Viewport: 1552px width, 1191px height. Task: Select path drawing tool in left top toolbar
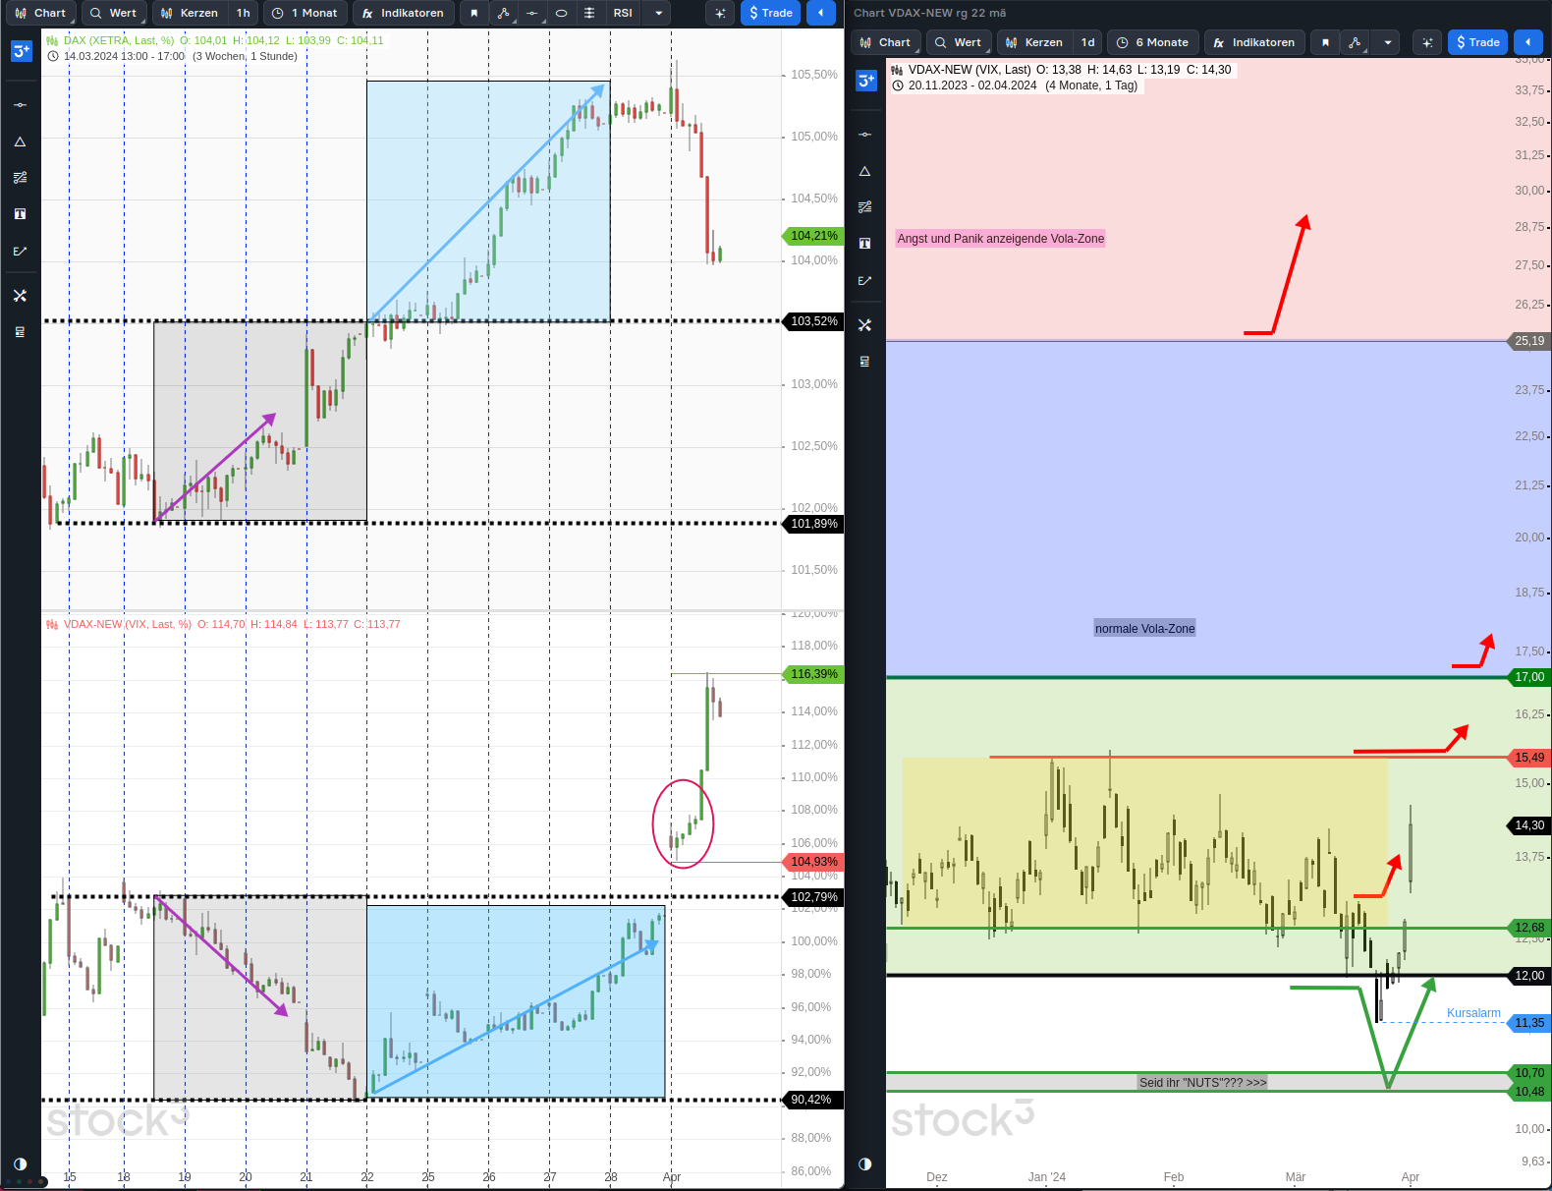(x=503, y=13)
